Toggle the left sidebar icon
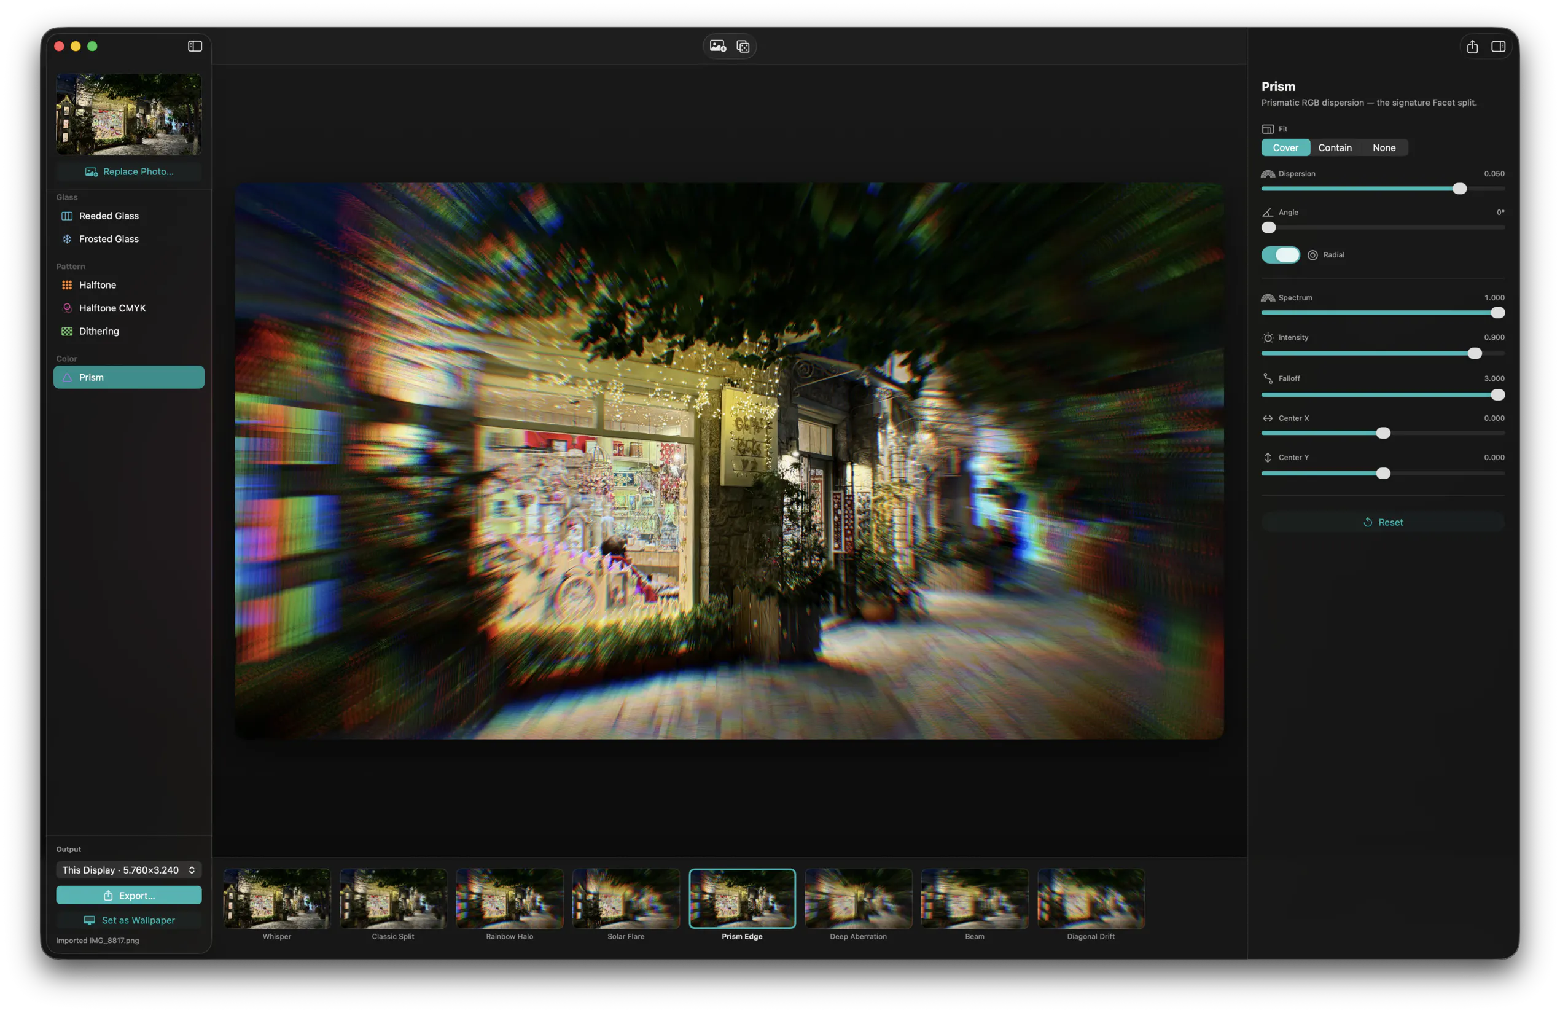The height and width of the screenshot is (1013, 1560). click(x=195, y=46)
